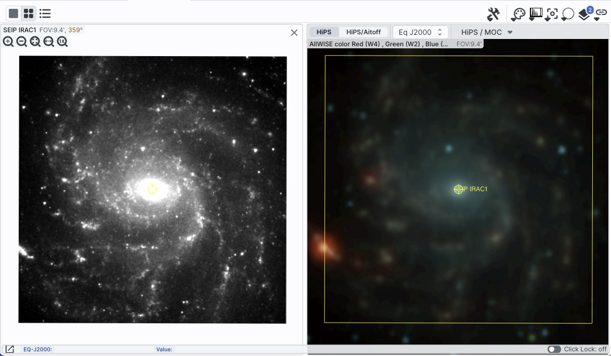
Task: Expand the HiPS / MOC dropdown
Action: [486, 32]
